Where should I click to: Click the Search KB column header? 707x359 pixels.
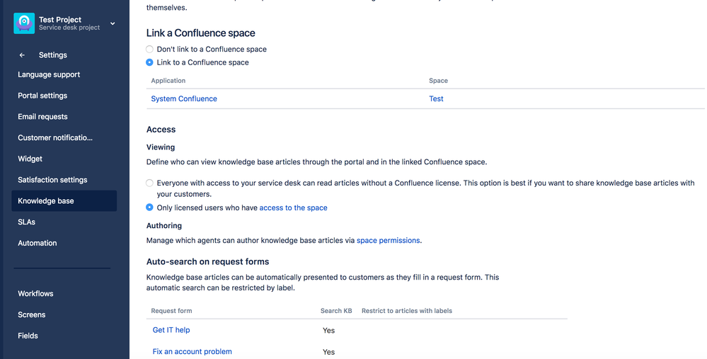click(x=336, y=311)
